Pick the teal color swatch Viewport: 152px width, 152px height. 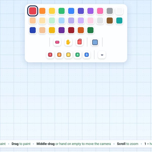(x=119, y=21)
